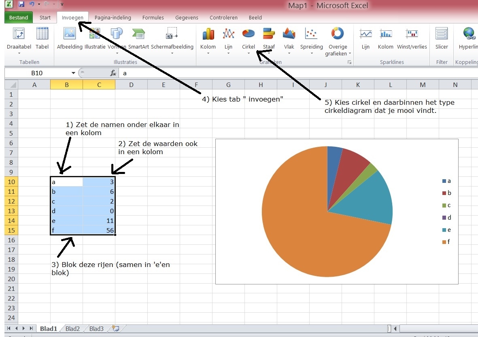Expand the Name Box dropdown arrow
The image size is (478, 337).
[x=73, y=73]
